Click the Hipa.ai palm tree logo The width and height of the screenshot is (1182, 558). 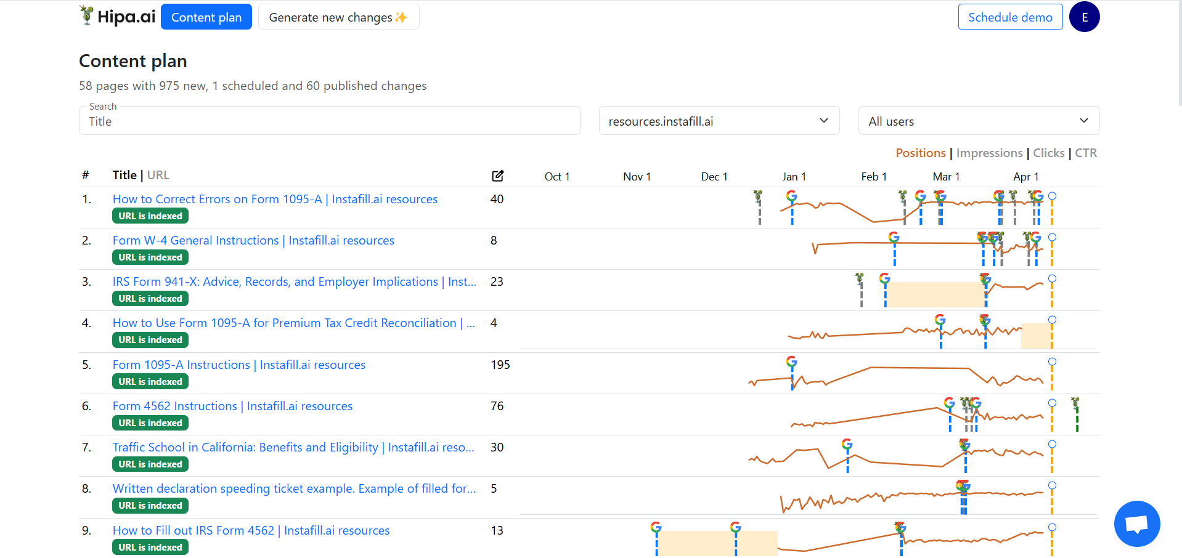tap(87, 15)
